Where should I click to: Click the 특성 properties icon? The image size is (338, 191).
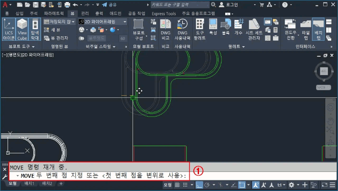[x=213, y=29]
